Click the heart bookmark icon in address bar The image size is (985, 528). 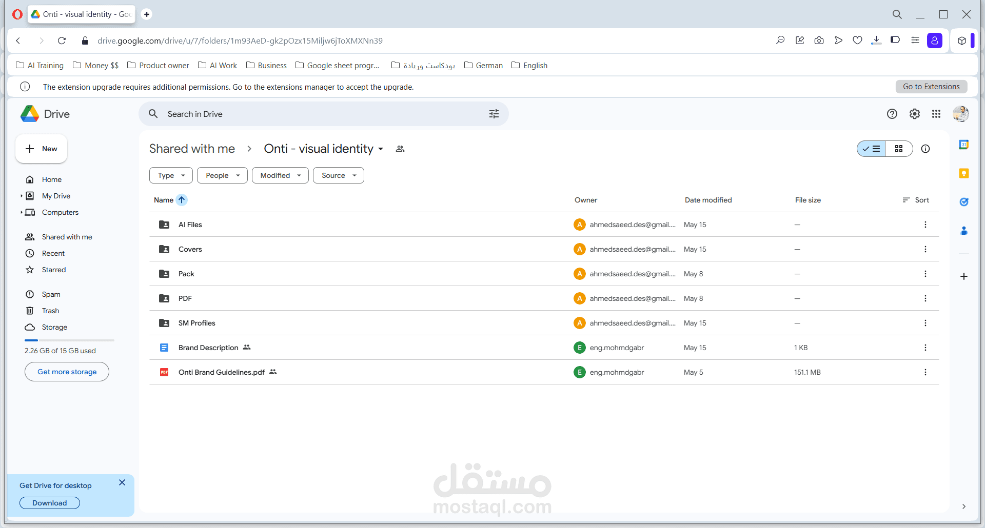(857, 40)
